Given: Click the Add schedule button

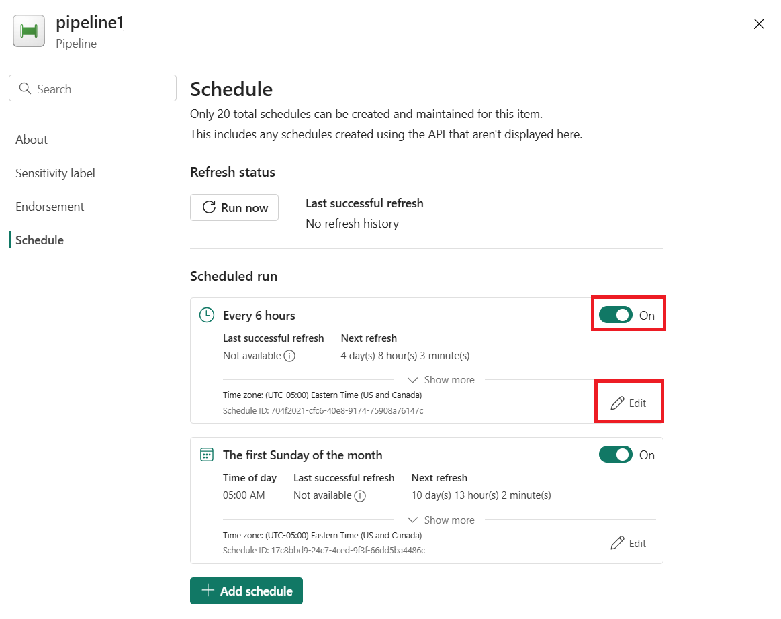Looking at the screenshot, I should point(246,591).
